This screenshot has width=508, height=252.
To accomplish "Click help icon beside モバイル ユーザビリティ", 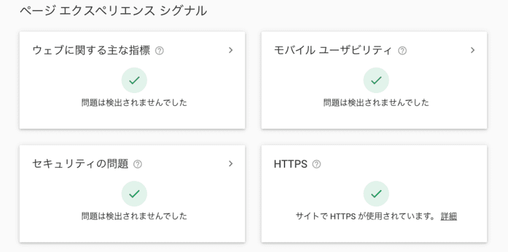I will coord(402,51).
